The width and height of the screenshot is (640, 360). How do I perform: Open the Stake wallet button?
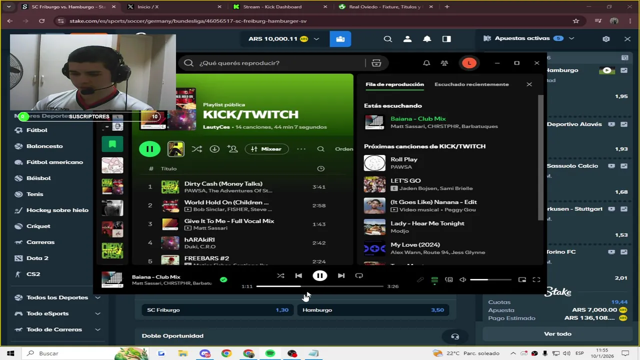coord(340,39)
